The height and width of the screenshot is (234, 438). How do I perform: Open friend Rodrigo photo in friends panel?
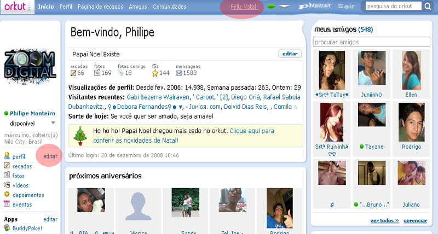point(412,122)
